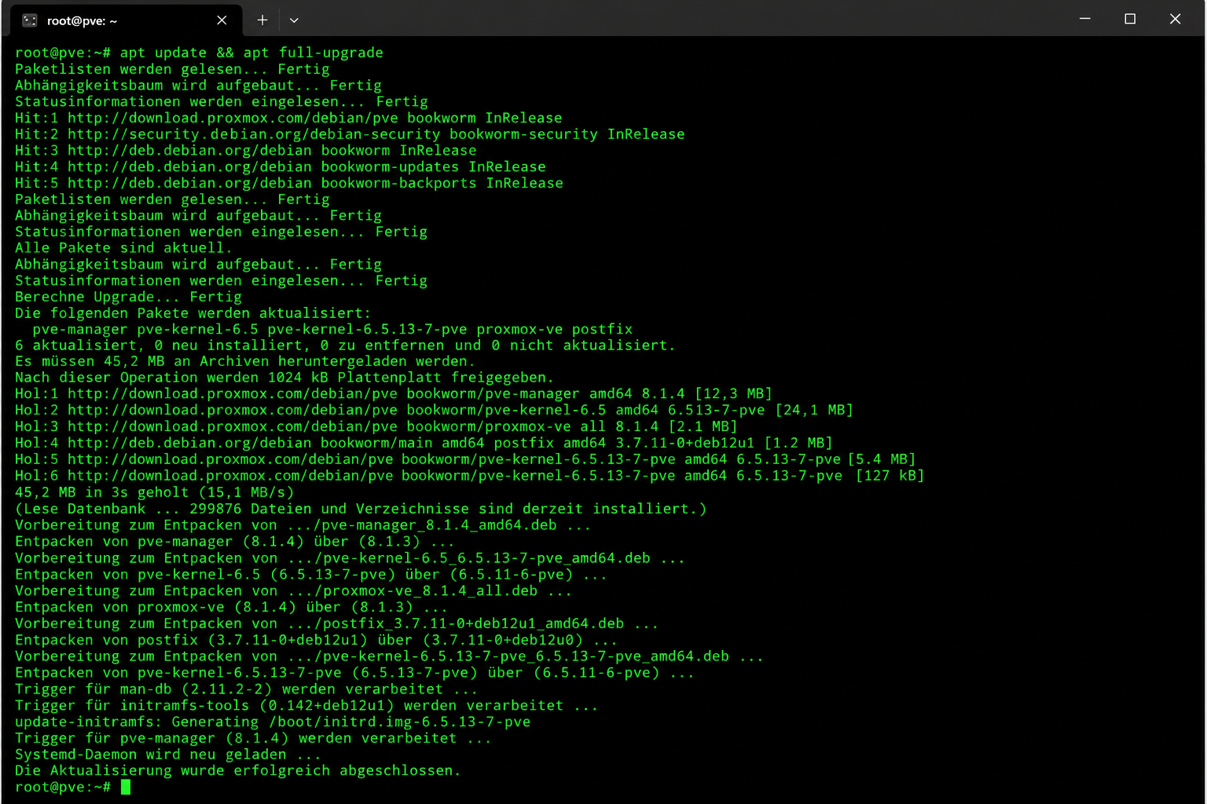Close the root@pve tab

[222, 20]
